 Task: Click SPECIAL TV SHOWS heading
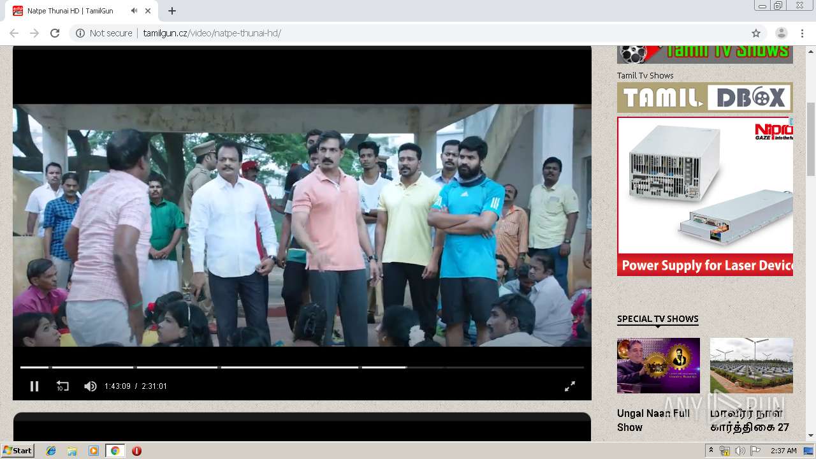pos(658,319)
